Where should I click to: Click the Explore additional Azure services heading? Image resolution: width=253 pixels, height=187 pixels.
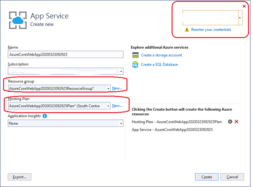tap(159, 47)
